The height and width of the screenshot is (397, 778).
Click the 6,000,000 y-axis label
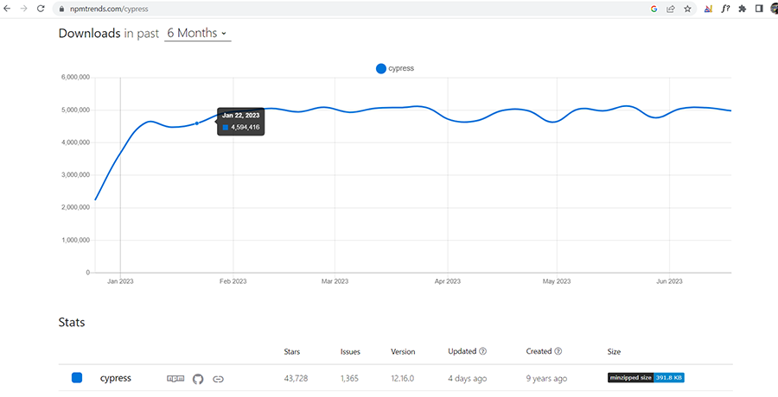tap(75, 78)
